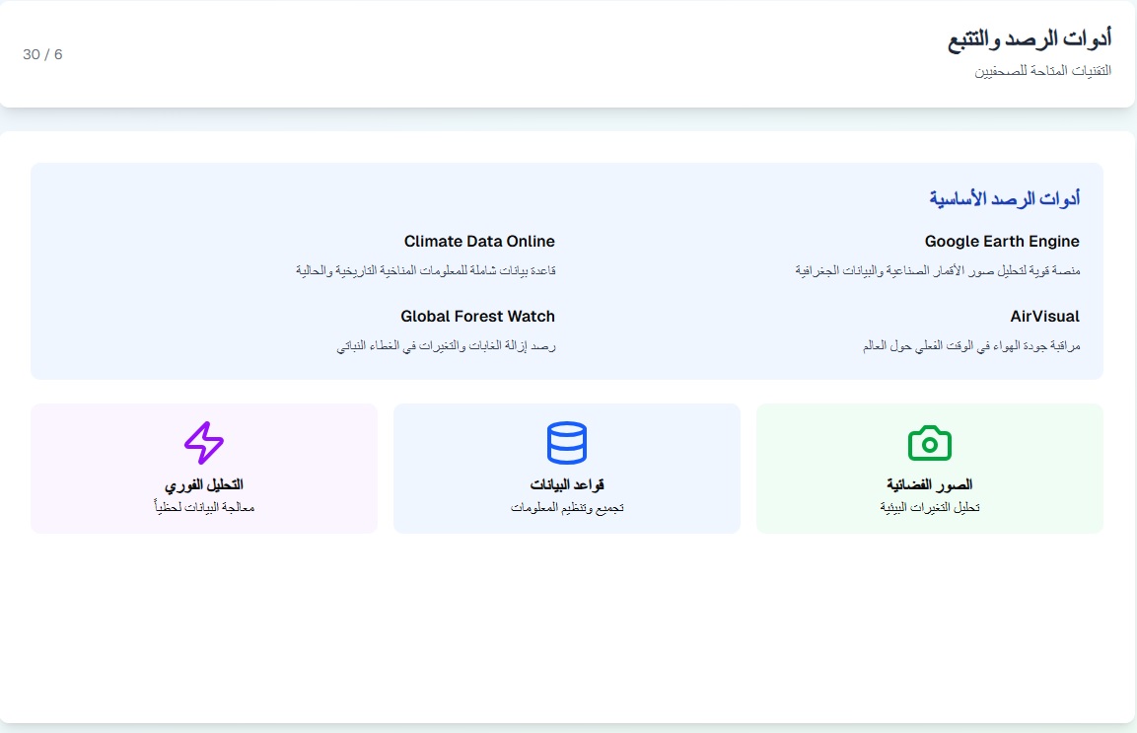
Task: Click the Climate Data Online title
Action: click(x=479, y=241)
